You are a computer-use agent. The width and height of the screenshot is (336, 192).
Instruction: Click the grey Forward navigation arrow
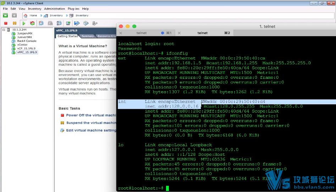click(14, 15)
